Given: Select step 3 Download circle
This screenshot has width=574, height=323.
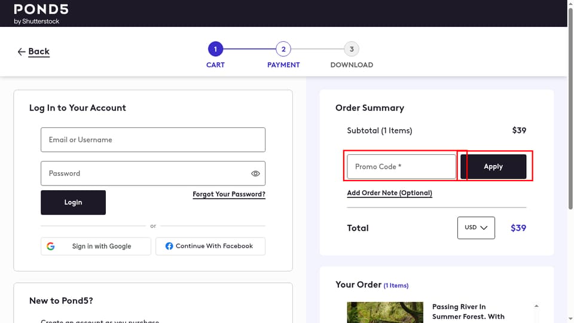Looking at the screenshot, I should 352,49.
